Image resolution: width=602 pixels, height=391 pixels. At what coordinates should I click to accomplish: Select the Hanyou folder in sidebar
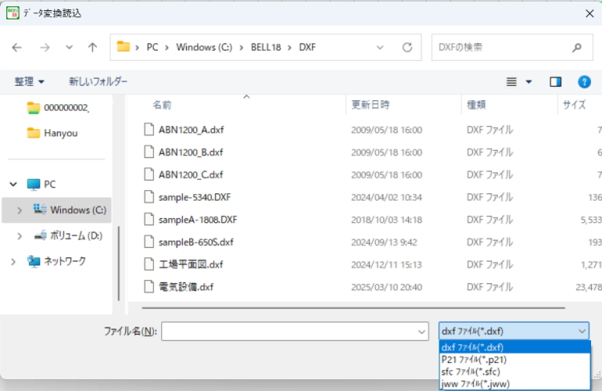coord(60,133)
